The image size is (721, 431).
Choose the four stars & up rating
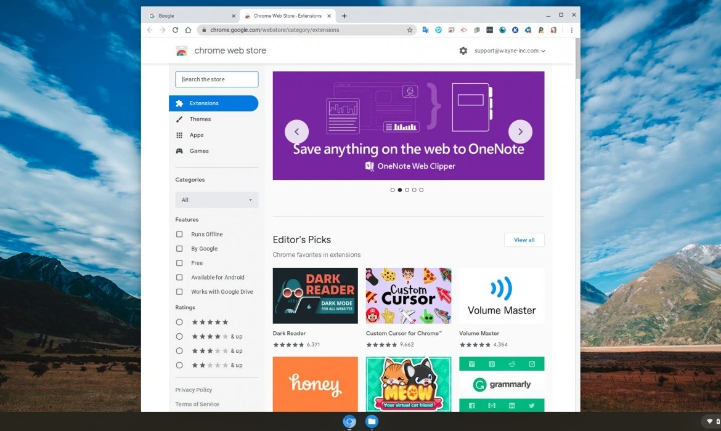click(179, 336)
